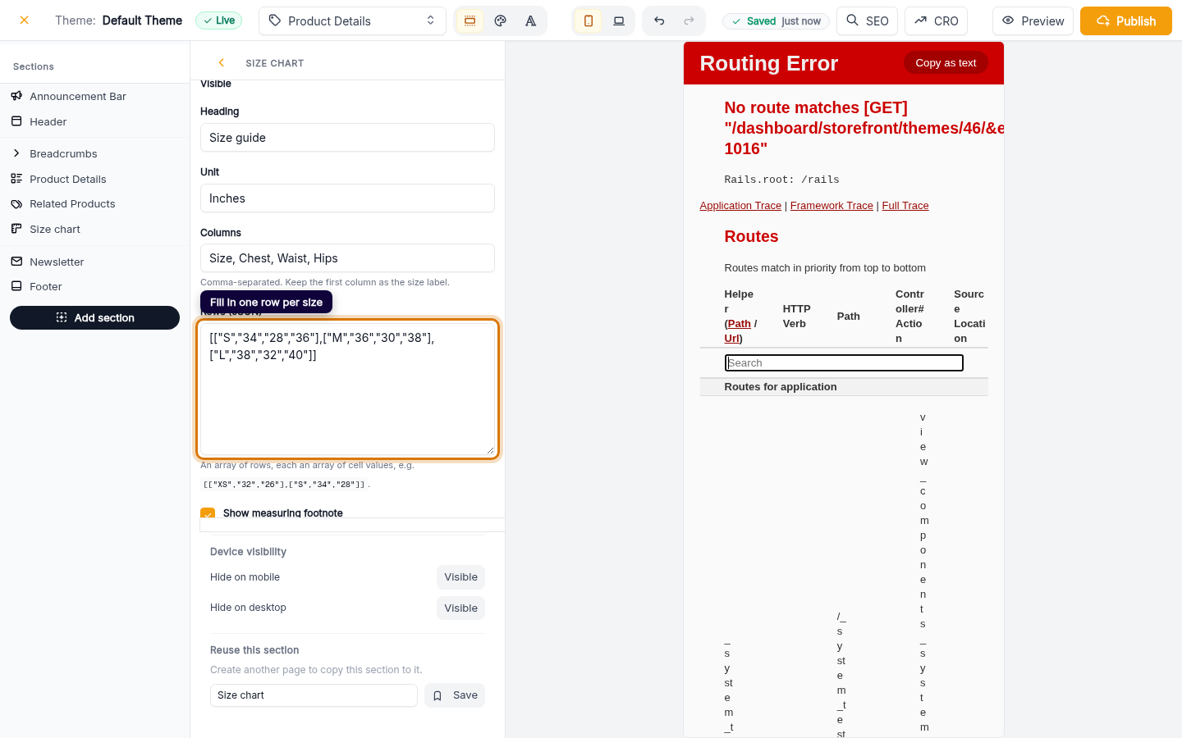Go back from Size Chart panel

tap(221, 62)
